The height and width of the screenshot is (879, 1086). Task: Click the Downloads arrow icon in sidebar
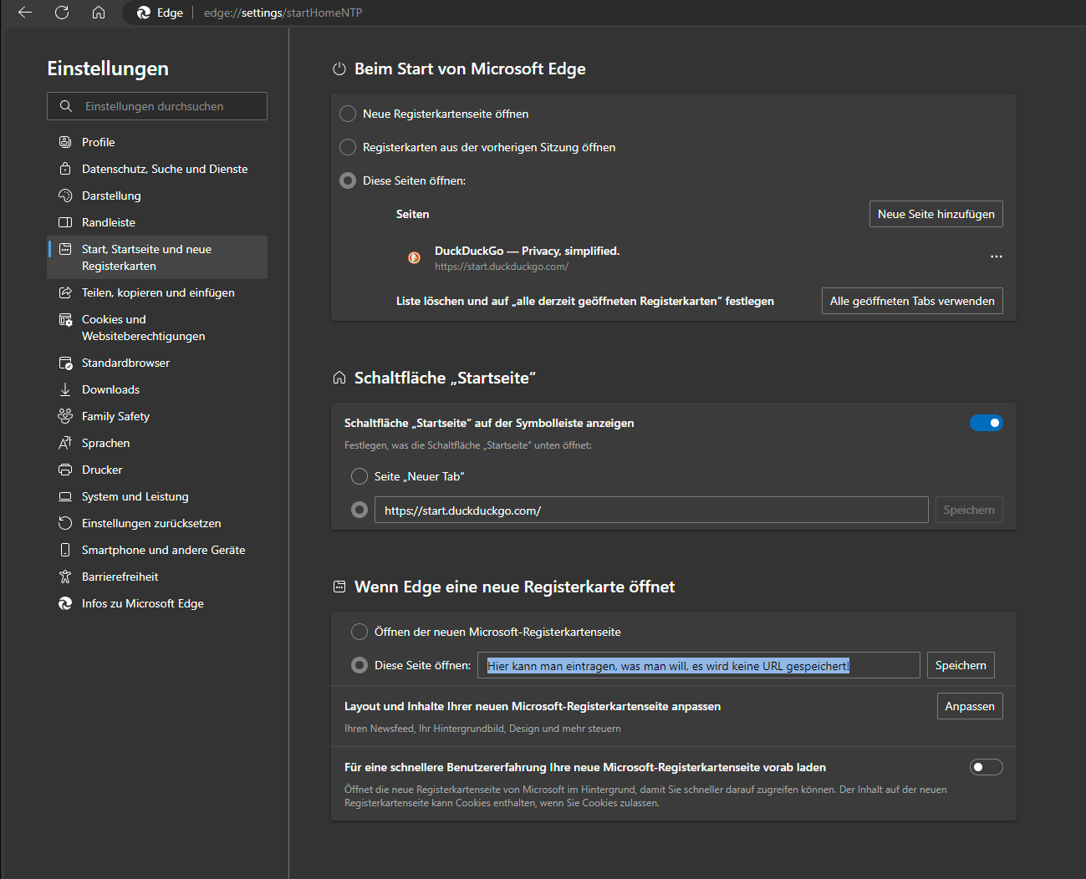pos(65,389)
